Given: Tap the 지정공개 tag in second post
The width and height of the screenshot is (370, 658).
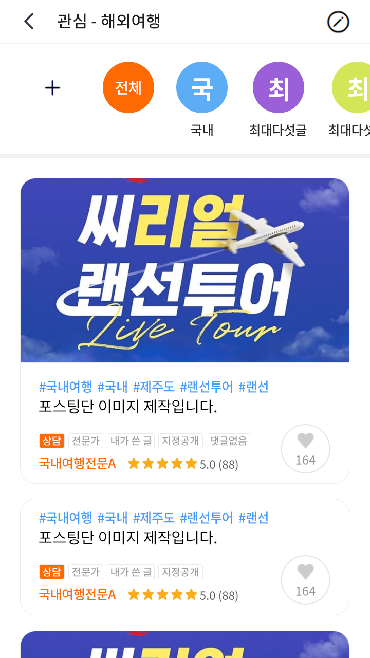Looking at the screenshot, I should [x=180, y=572].
